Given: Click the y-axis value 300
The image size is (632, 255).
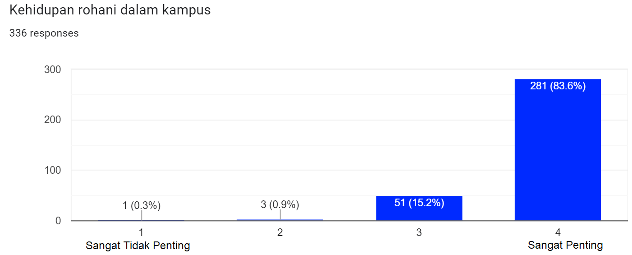Looking at the screenshot, I should point(53,70).
